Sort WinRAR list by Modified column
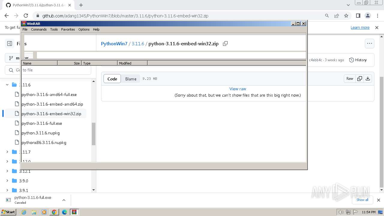This screenshot has width=384, height=216. 132,63
